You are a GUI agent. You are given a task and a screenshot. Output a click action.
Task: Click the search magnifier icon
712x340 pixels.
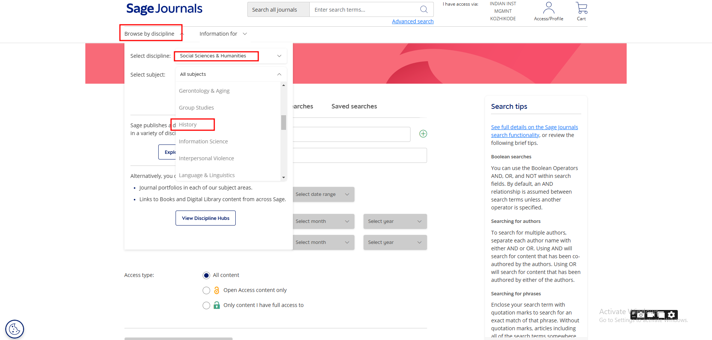click(424, 9)
